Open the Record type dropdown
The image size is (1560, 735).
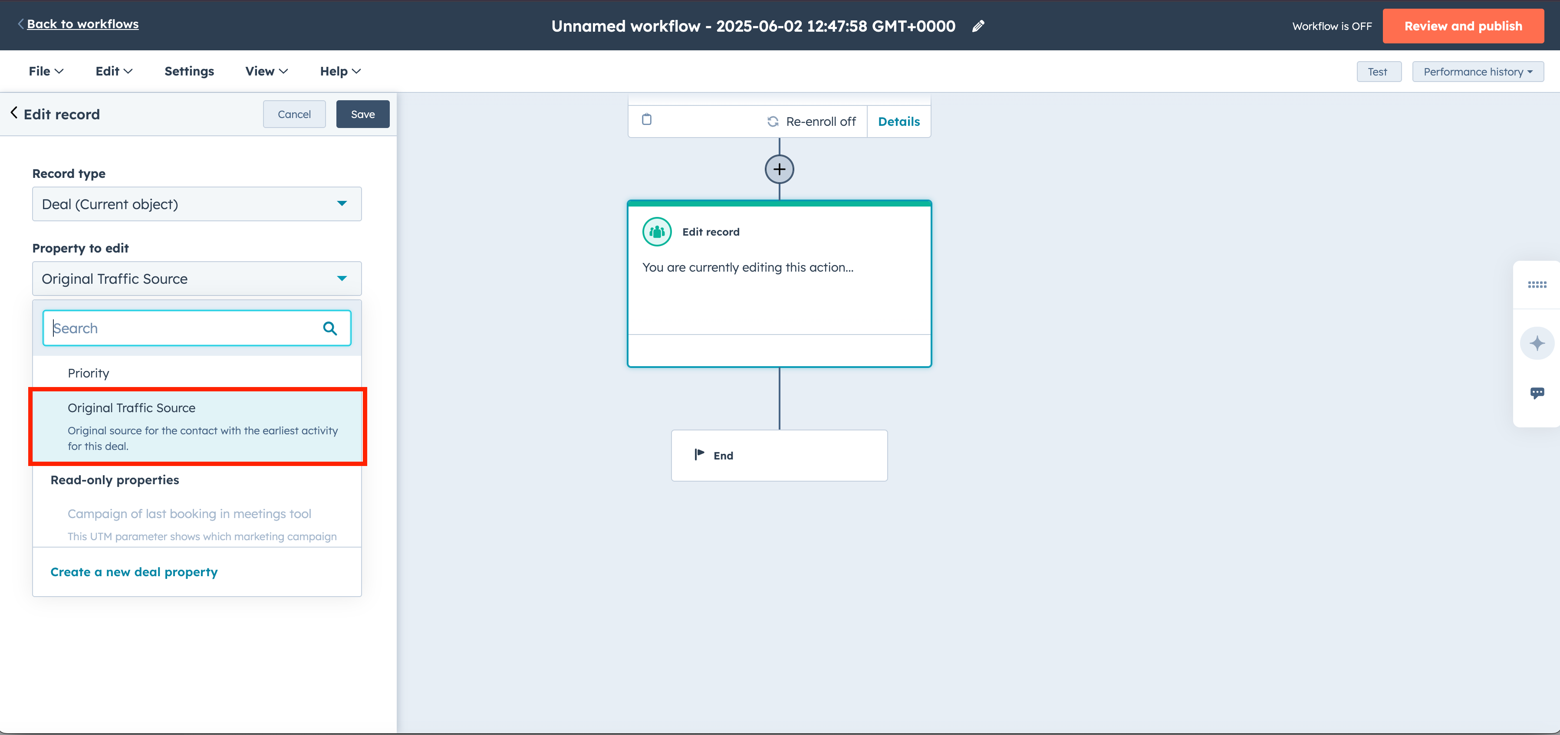(197, 204)
